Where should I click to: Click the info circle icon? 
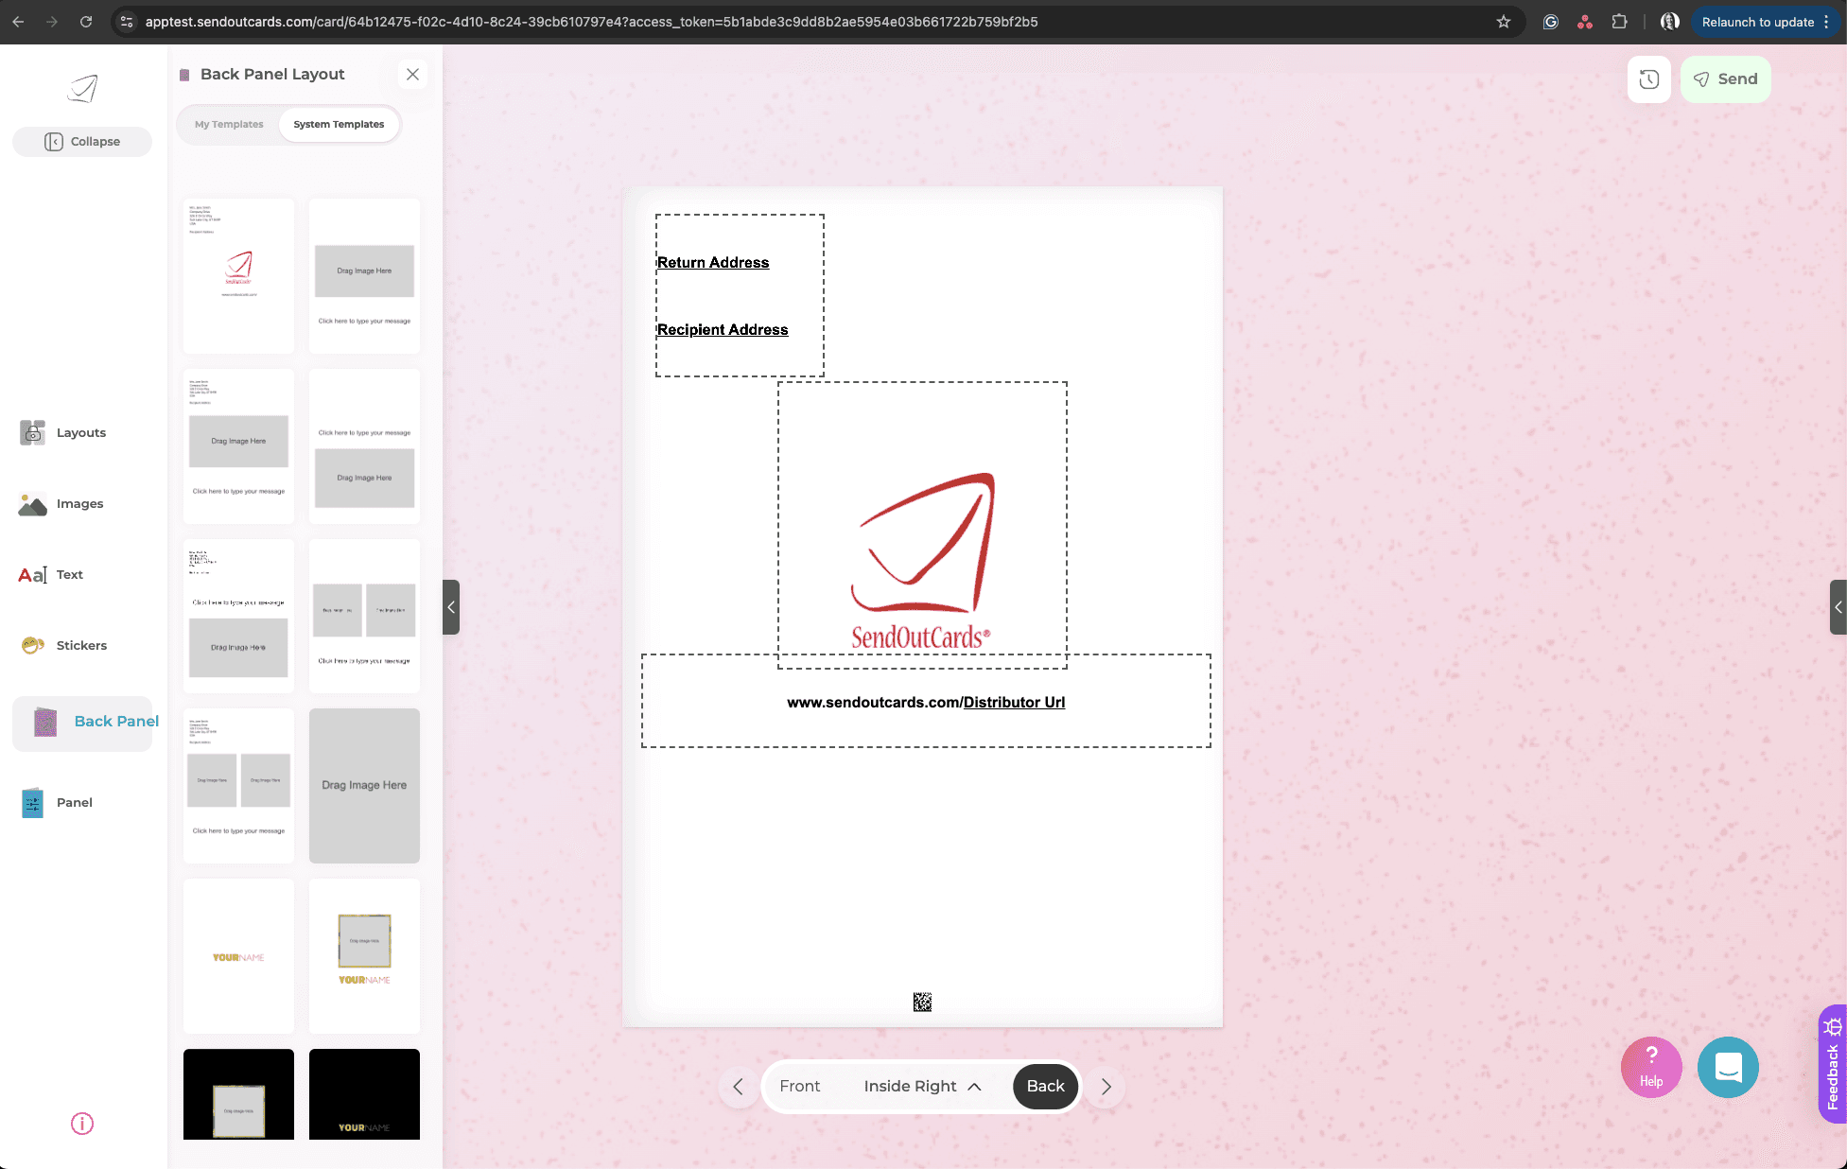pyautogui.click(x=82, y=1124)
